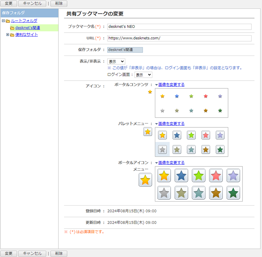The width and height of the screenshot is (262, 257).
Task: Pick light green star palette menu icon
Action: 191,135
